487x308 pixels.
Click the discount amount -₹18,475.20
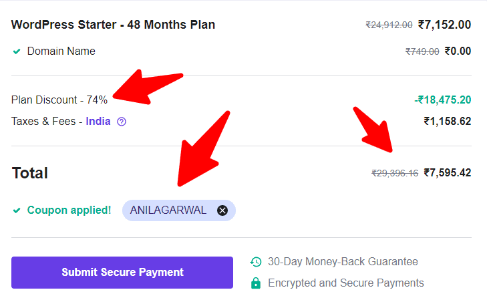pos(443,100)
